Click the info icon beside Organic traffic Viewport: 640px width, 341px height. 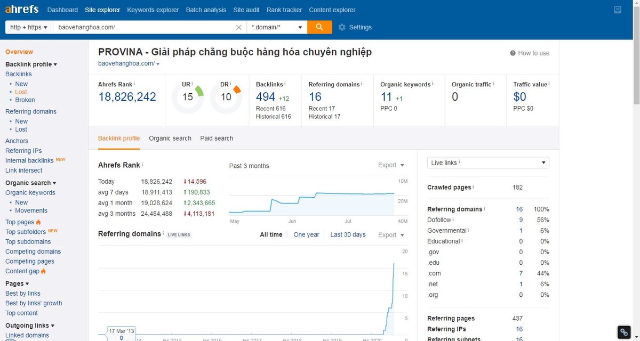point(493,84)
